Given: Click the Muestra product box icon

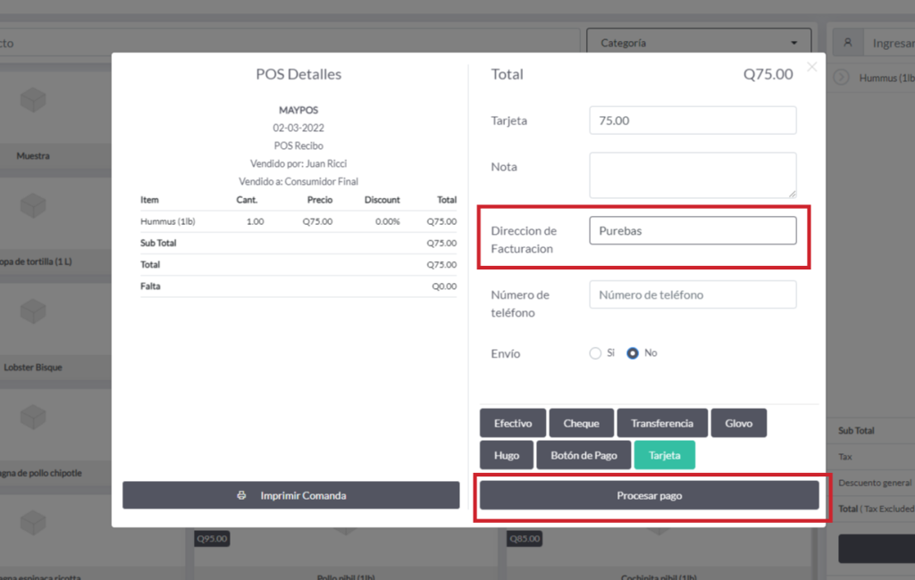Looking at the screenshot, I should tap(33, 101).
